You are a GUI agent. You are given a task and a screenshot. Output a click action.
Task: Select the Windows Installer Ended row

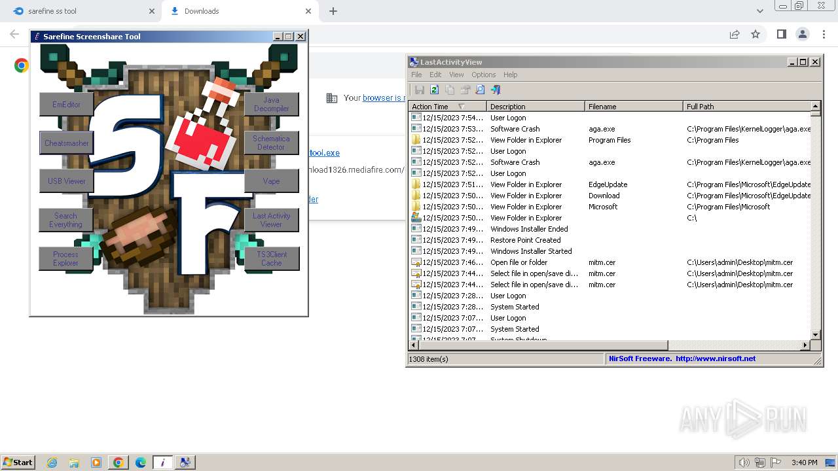[x=610, y=229]
